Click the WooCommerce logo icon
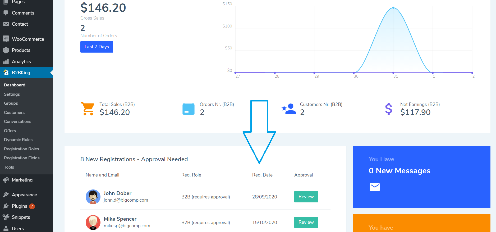Viewport: 496px width, 232px height. tap(6, 39)
